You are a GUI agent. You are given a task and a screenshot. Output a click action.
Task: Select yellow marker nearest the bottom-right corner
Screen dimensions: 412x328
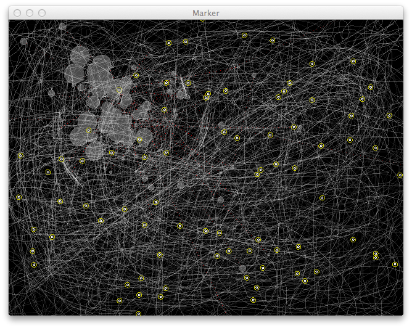pos(395,264)
